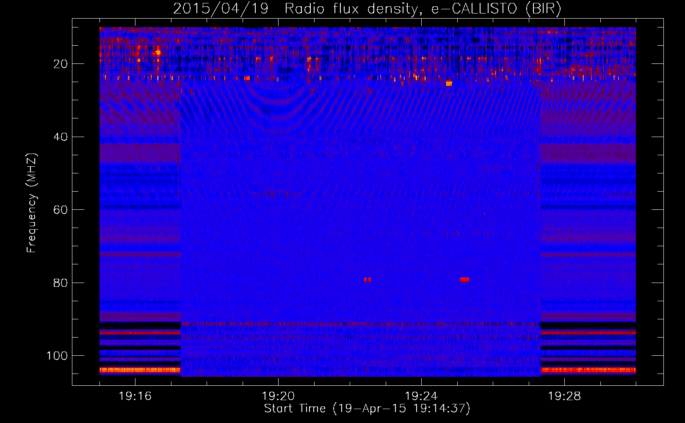Click the 100 MHz frequency tick label

coord(57,356)
